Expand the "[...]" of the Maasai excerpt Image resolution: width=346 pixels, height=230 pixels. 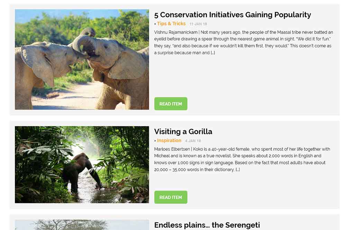(x=213, y=53)
